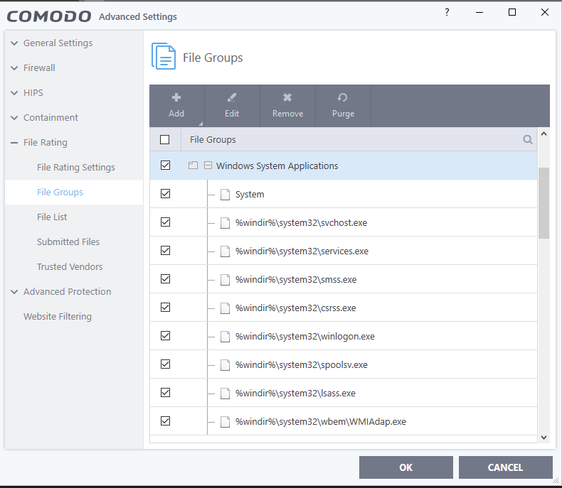The image size is (562, 488).
Task: Expand General Settings chevron
Action: pos(14,43)
